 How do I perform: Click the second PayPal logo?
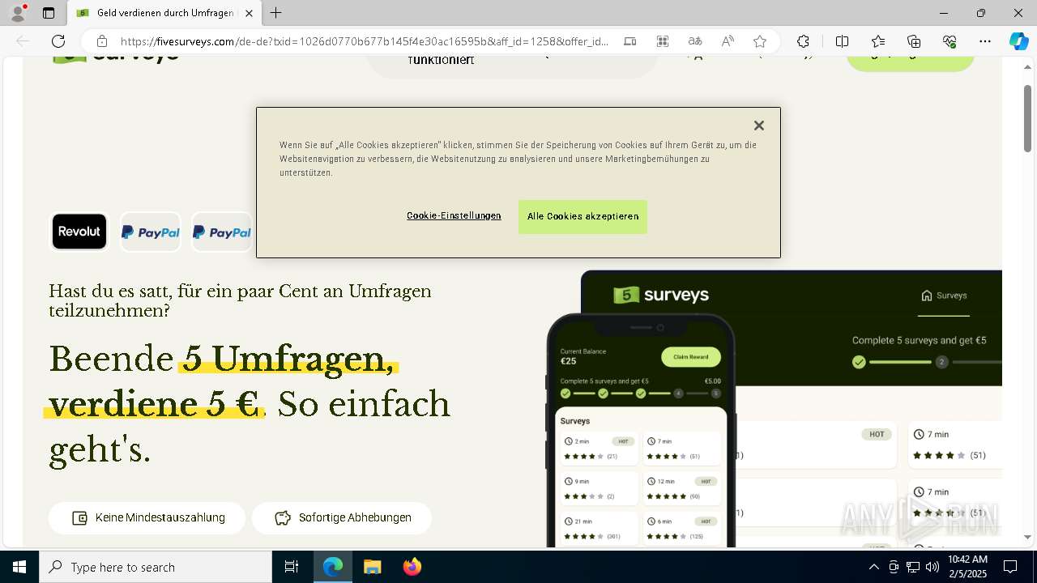coord(222,232)
